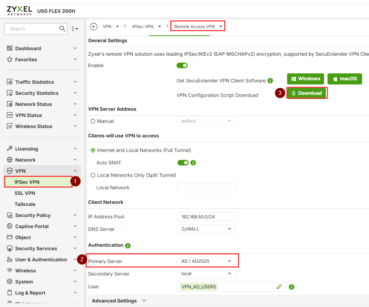Click the Security Services shield icon
Screen dimensions: 369x307
pyautogui.click(x=10, y=248)
